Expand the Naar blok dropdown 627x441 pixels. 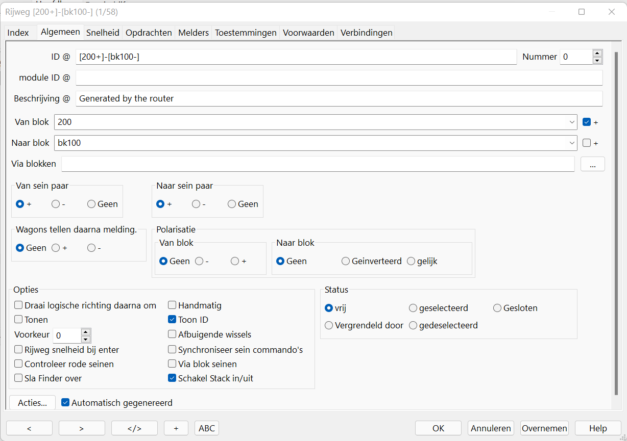click(x=572, y=143)
